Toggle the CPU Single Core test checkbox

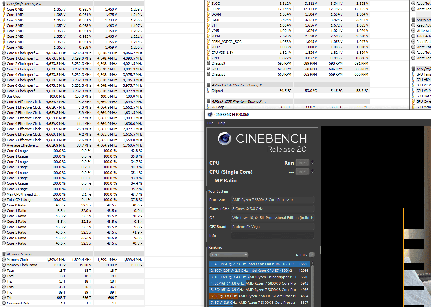click(x=313, y=172)
